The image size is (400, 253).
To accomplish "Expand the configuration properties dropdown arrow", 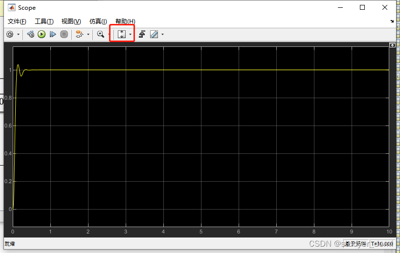I will pyautogui.click(x=18, y=34).
